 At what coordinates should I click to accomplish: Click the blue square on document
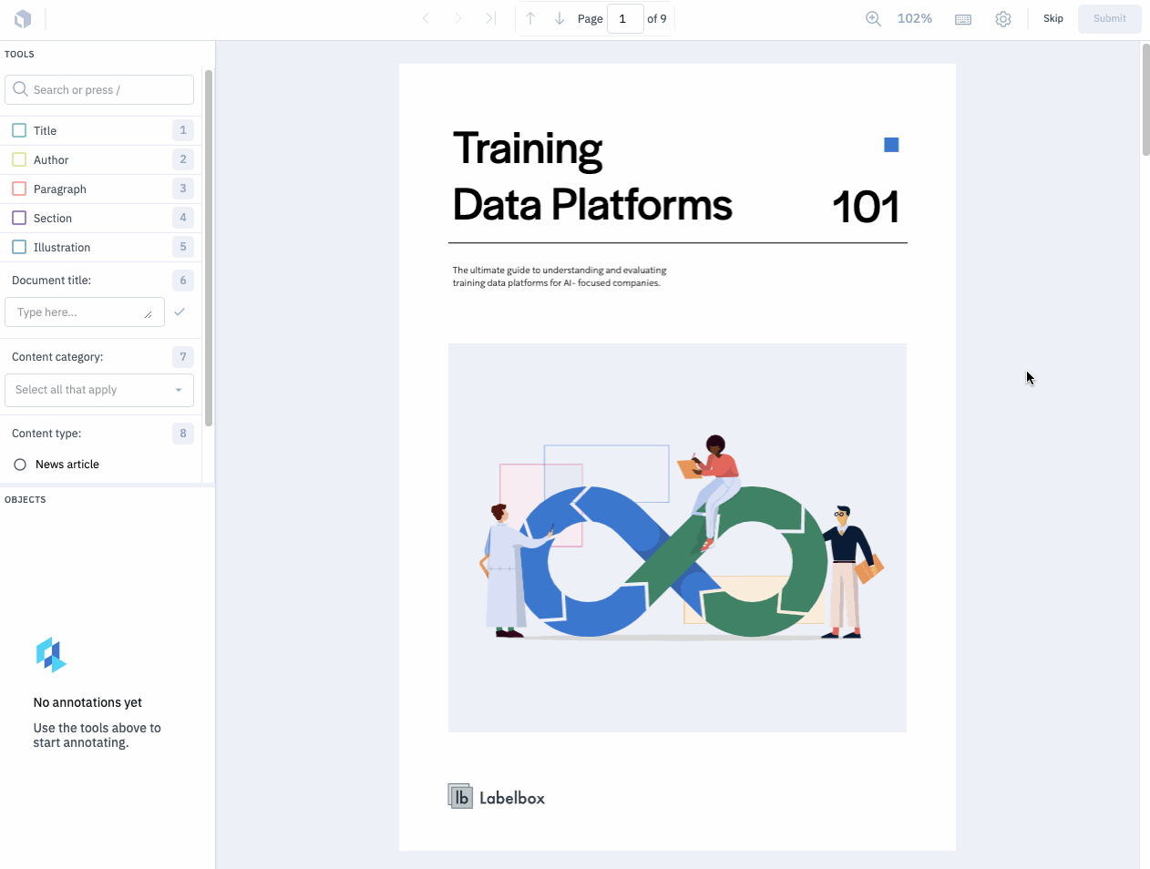pyautogui.click(x=891, y=145)
